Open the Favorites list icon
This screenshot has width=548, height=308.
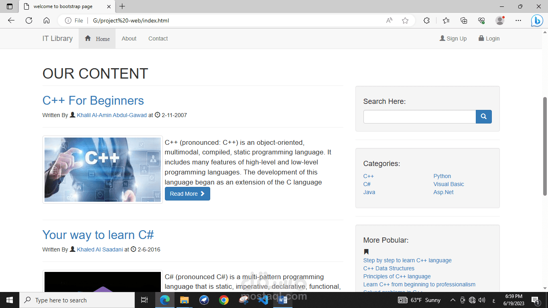[x=446, y=20]
